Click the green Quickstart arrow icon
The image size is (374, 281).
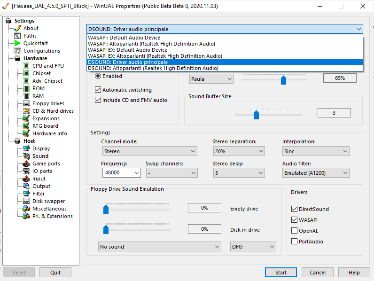click(17, 43)
